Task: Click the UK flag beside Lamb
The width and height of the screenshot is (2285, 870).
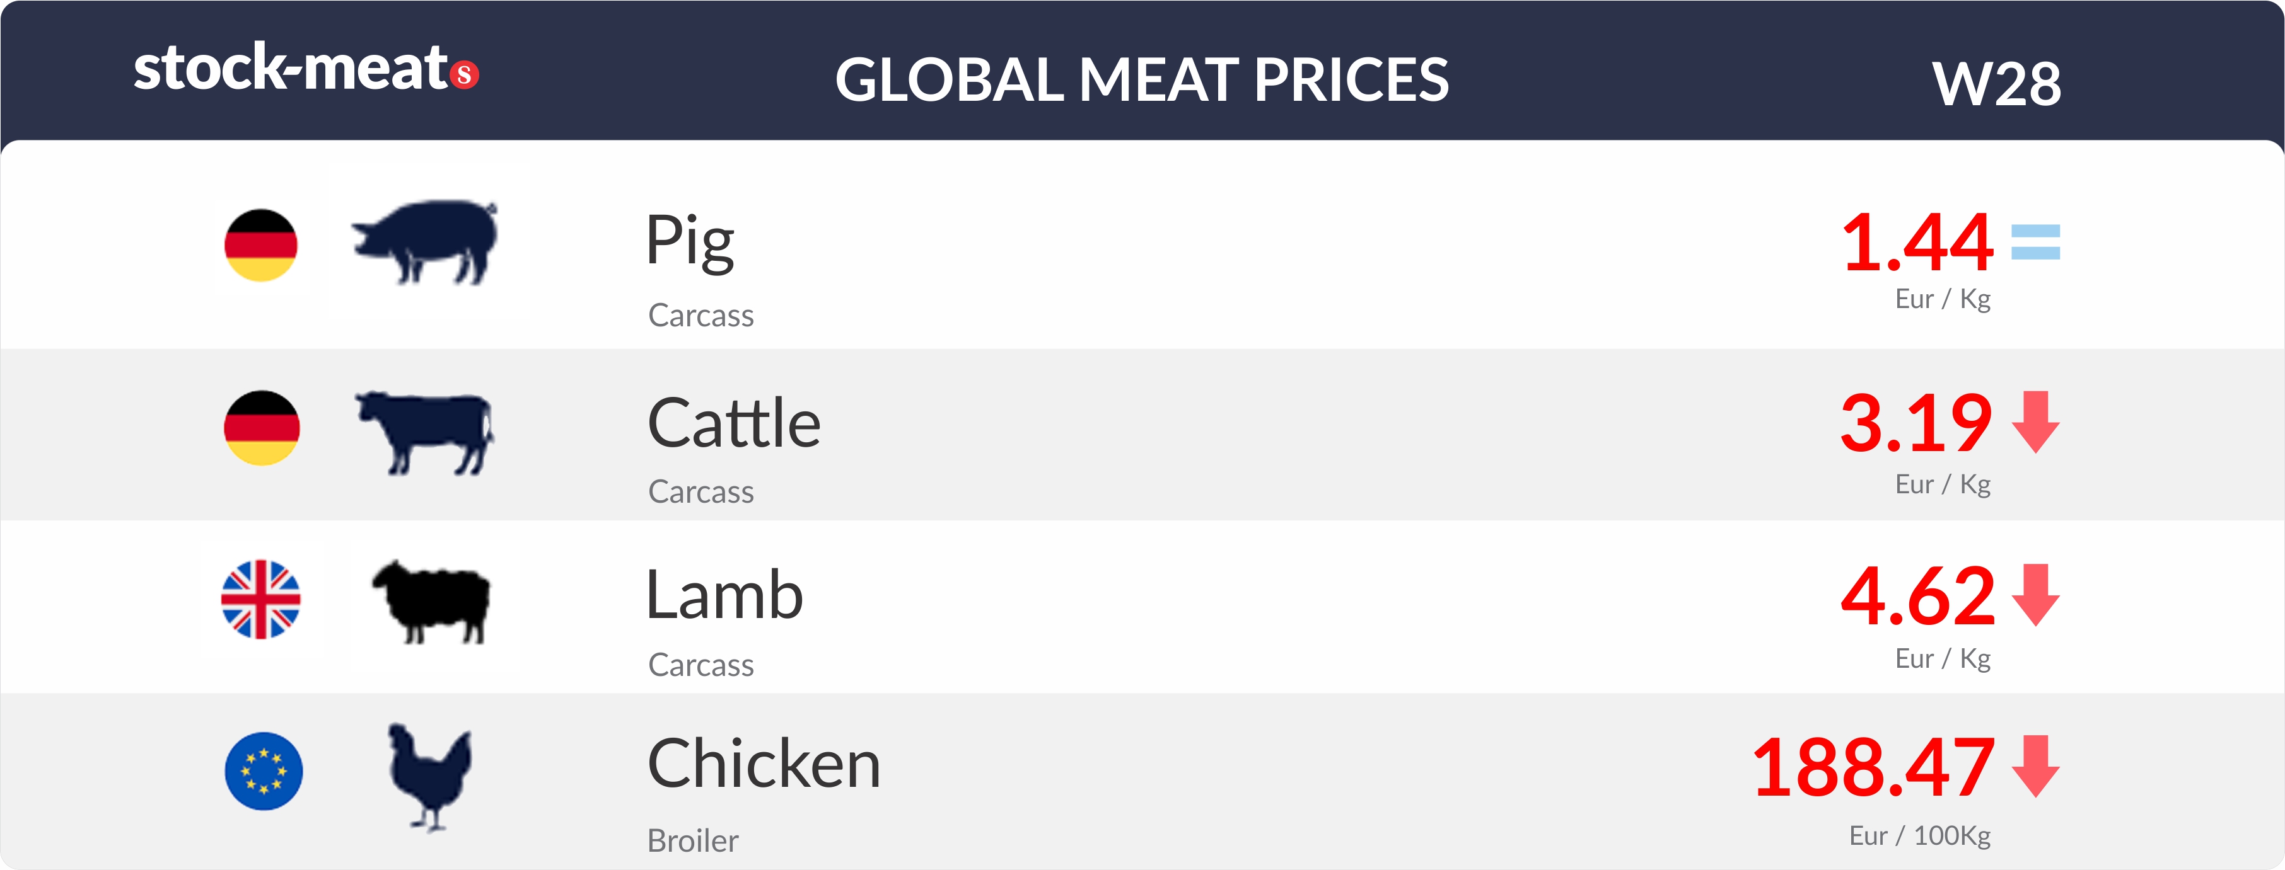Action: tap(261, 599)
